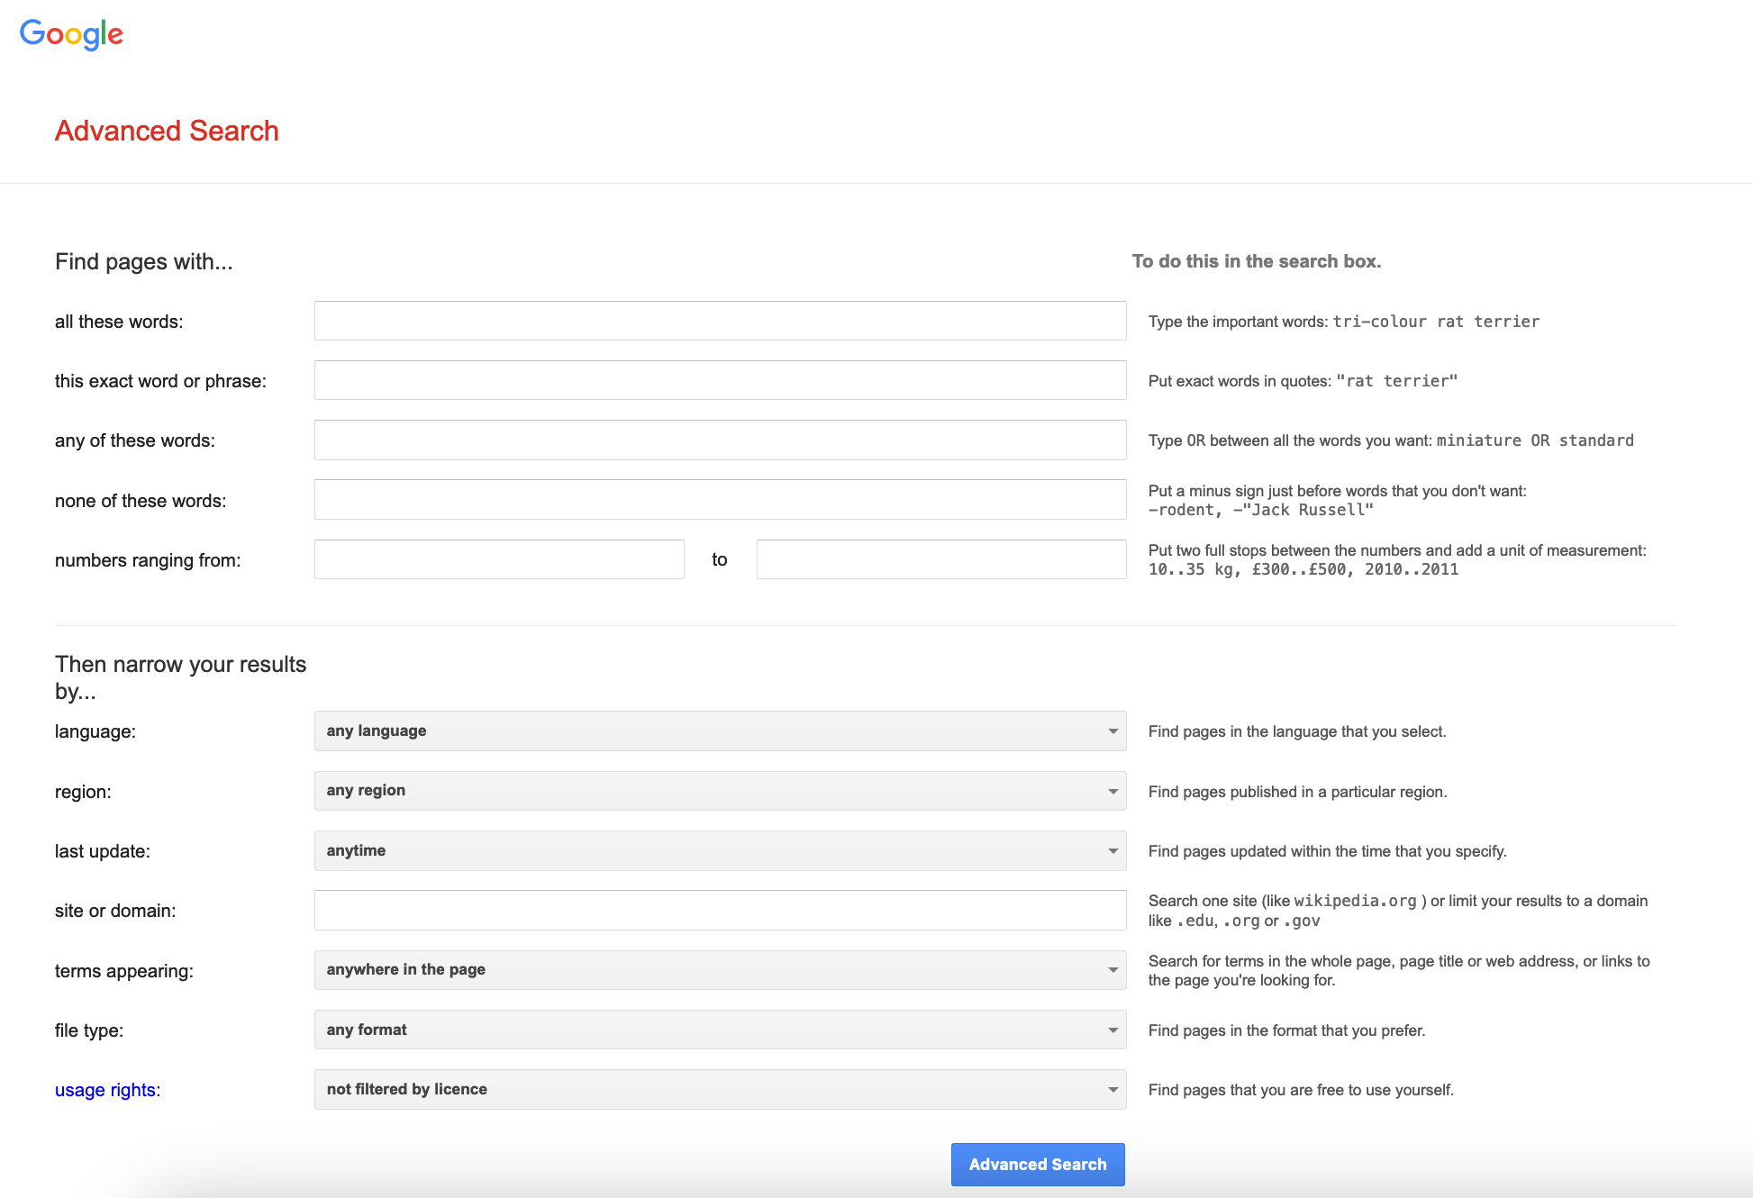Click the 'site or domain' input field

(720, 910)
